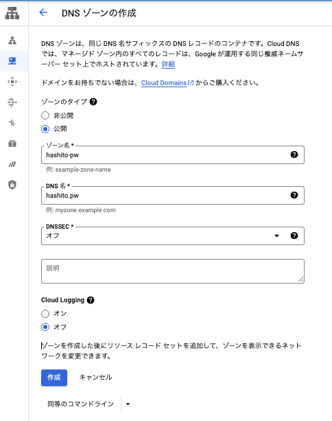Open the Cloud CDN sidebar icon
This screenshot has height=421, width=332.
(12, 82)
